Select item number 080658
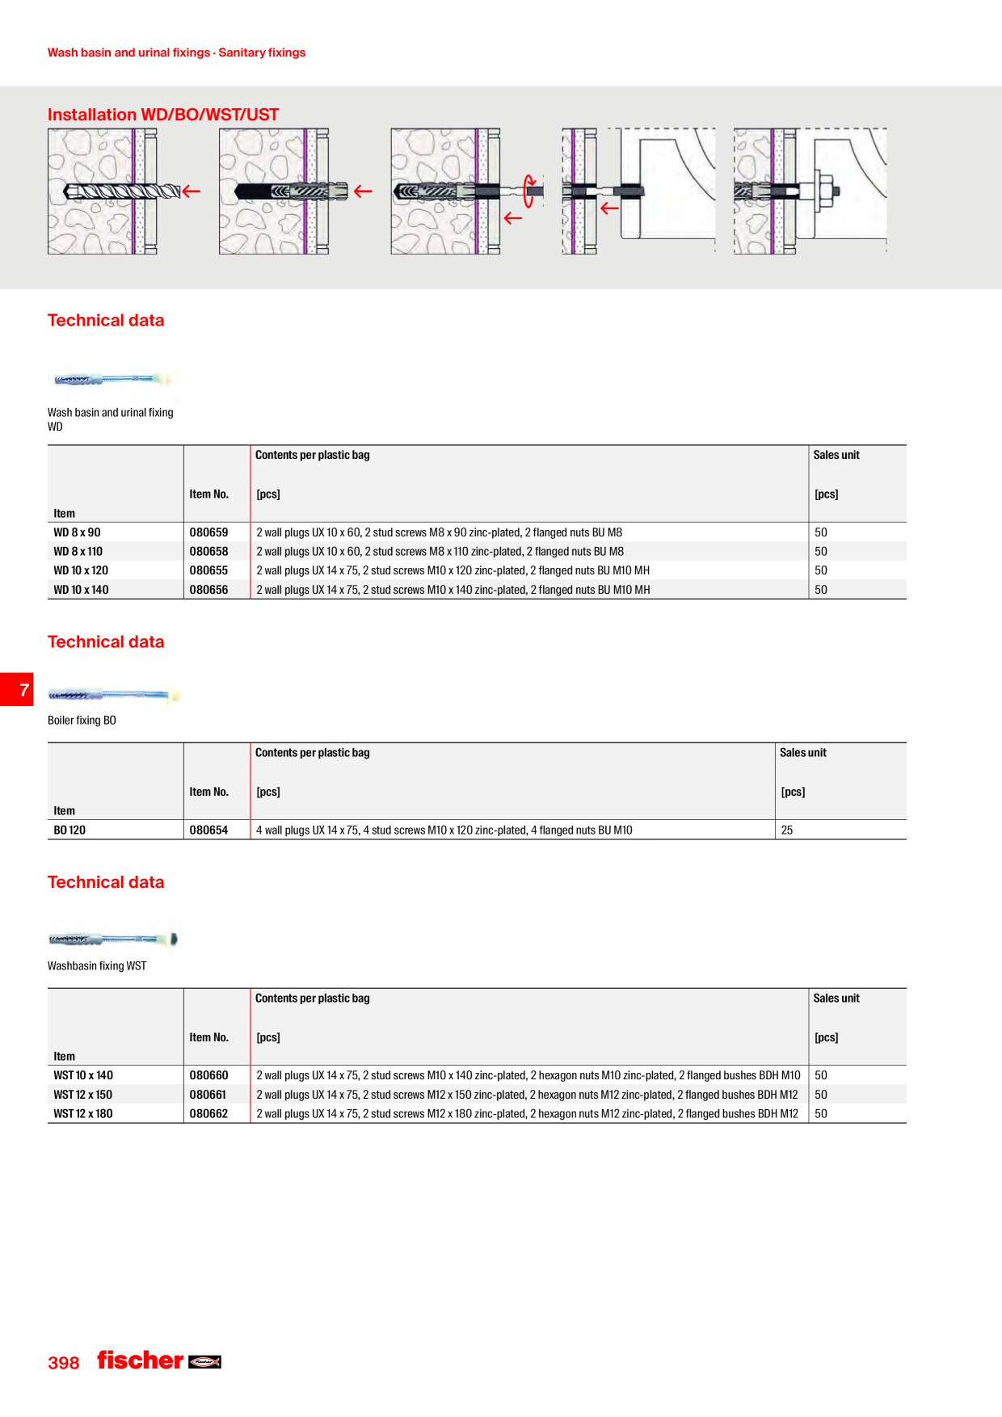 [x=209, y=552]
